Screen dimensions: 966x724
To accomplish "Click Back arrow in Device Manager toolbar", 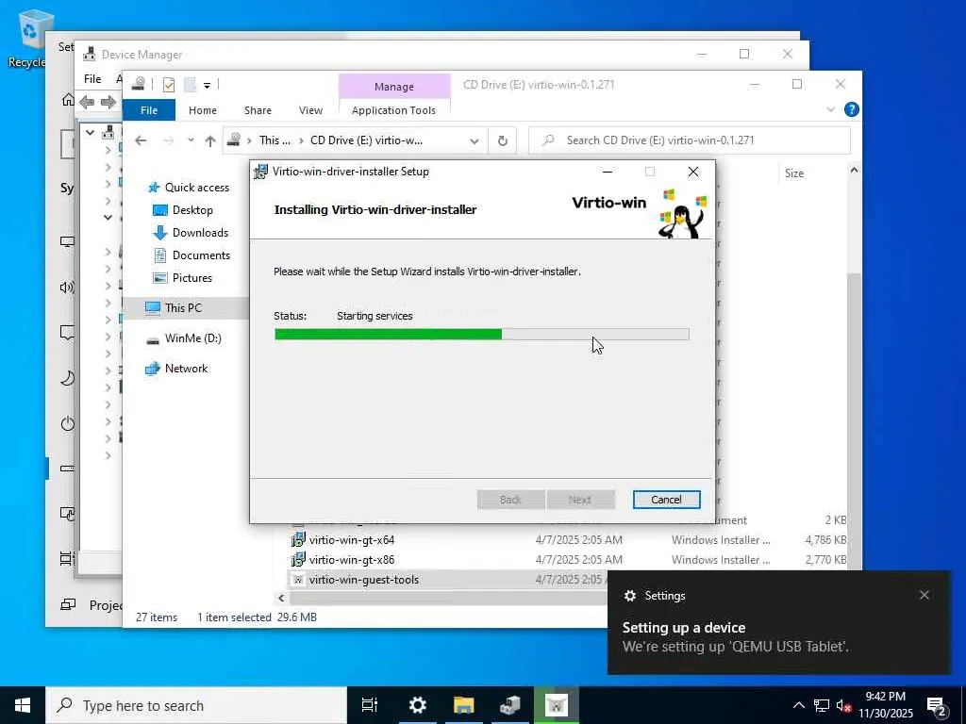I will coord(87,102).
